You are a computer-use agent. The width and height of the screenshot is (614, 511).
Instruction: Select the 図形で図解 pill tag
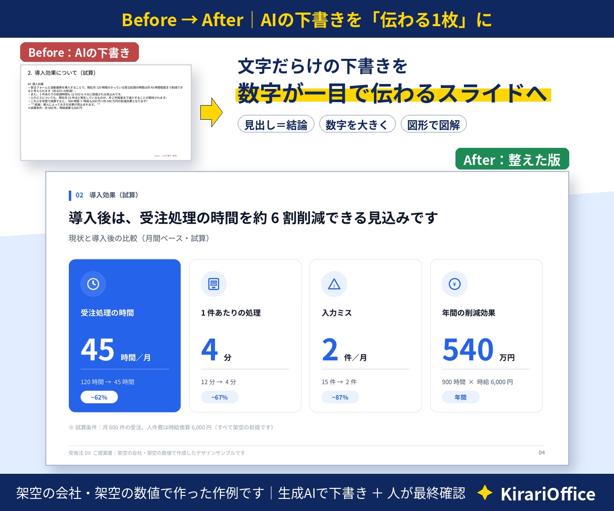tap(434, 124)
